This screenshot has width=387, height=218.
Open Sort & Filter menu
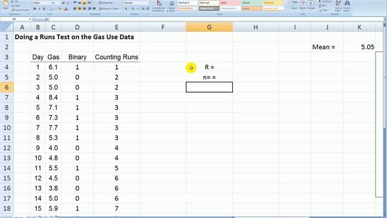339,6
